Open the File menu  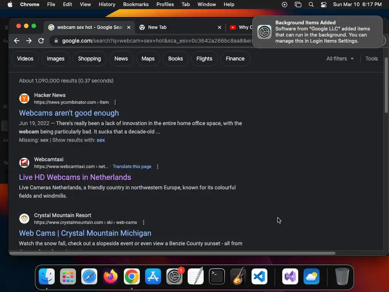51,5
